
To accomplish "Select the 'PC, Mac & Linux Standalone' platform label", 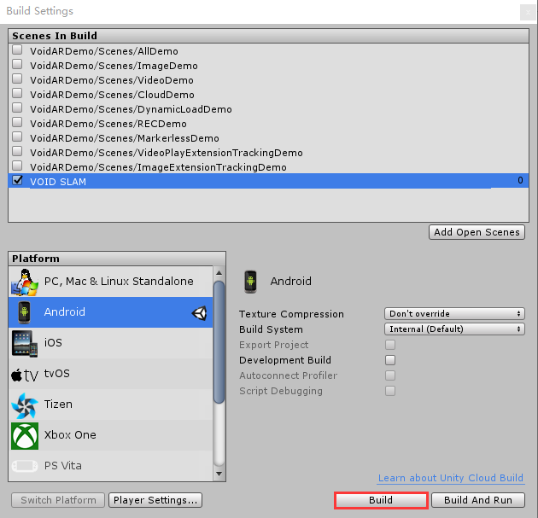I will pyautogui.click(x=119, y=282).
